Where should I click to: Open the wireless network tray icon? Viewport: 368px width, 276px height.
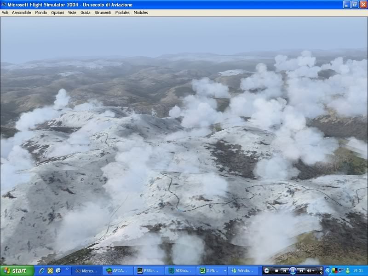point(341,270)
